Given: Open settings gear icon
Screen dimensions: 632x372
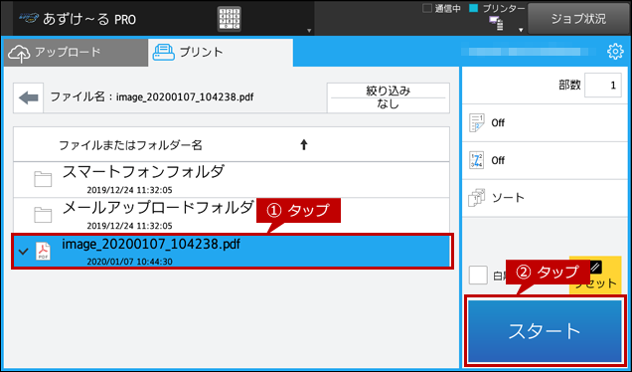Looking at the screenshot, I should pos(615,52).
